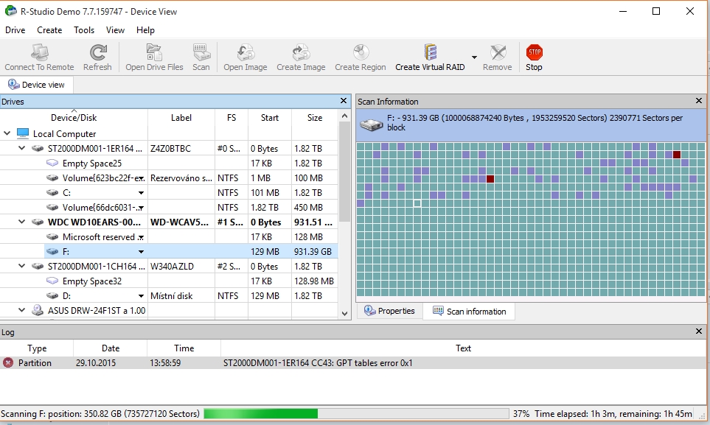Click the dark red block in top scan row
This screenshot has height=425, width=710.
(677, 155)
